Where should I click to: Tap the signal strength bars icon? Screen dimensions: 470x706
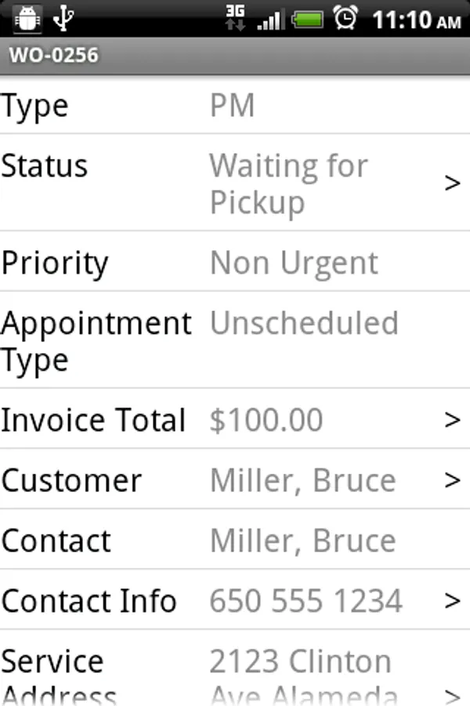tap(270, 20)
